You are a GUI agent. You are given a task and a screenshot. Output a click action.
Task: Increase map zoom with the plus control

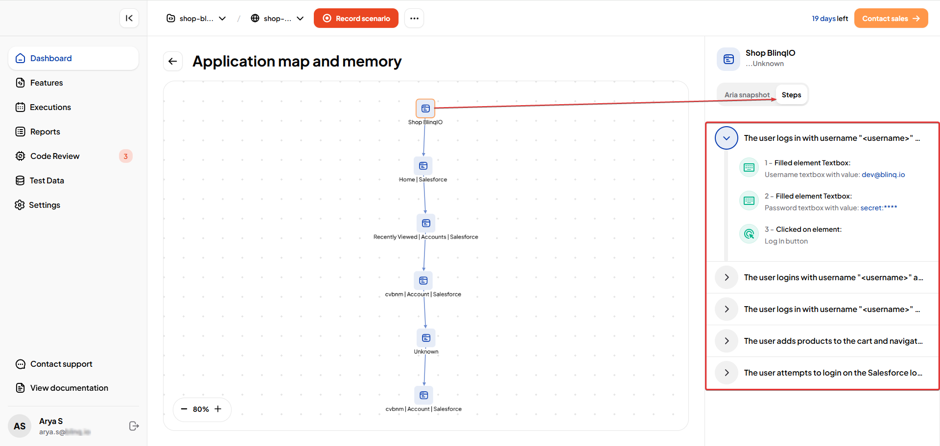click(218, 409)
